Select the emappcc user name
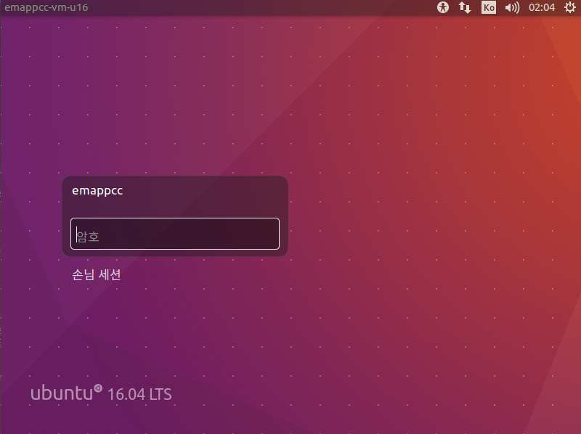581x434 pixels. (x=97, y=191)
